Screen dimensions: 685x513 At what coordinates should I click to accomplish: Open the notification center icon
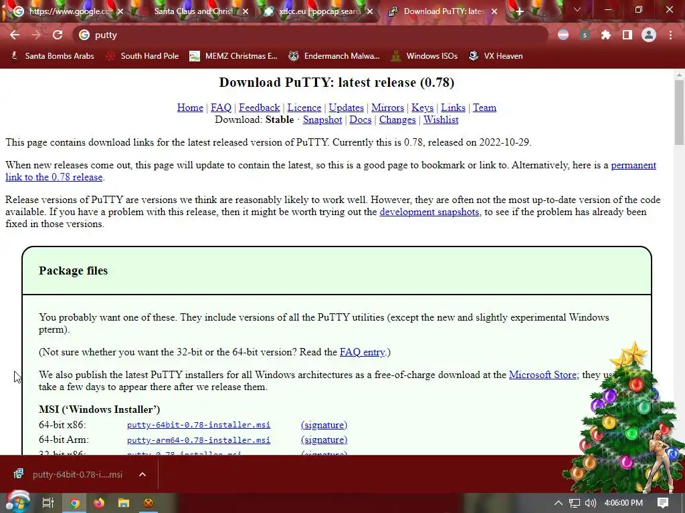[663, 503]
